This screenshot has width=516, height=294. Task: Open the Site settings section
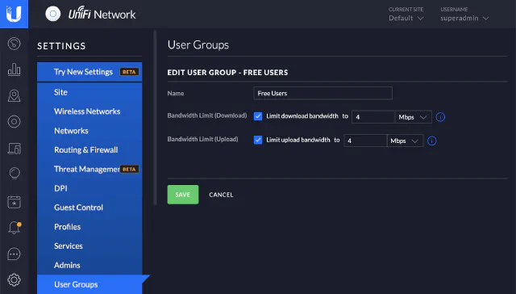point(89,92)
